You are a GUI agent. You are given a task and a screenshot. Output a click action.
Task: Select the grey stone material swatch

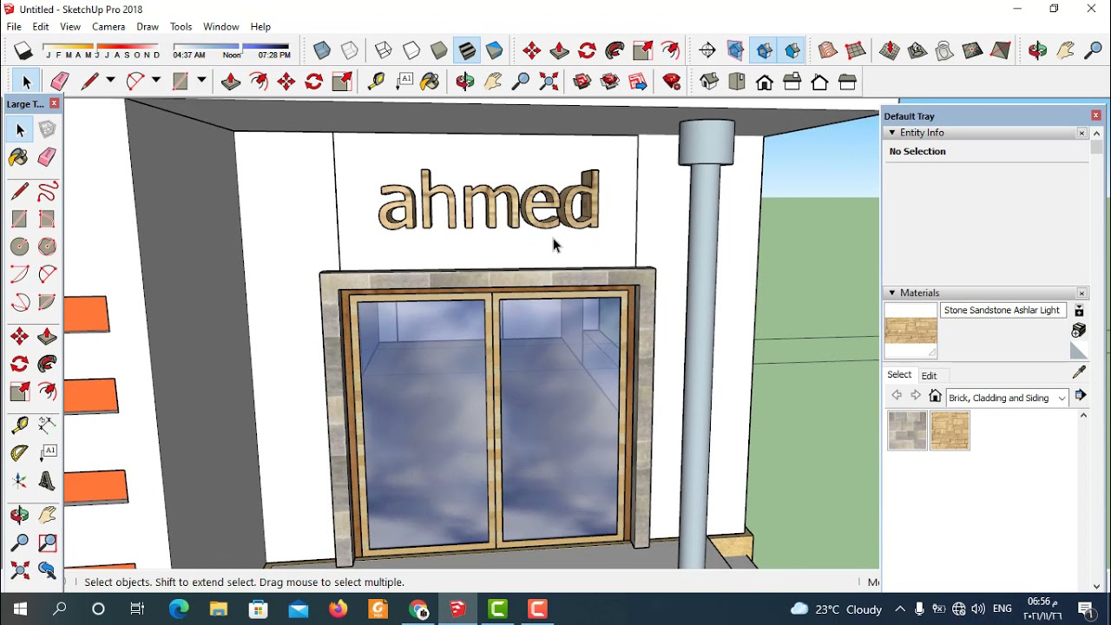(x=907, y=431)
